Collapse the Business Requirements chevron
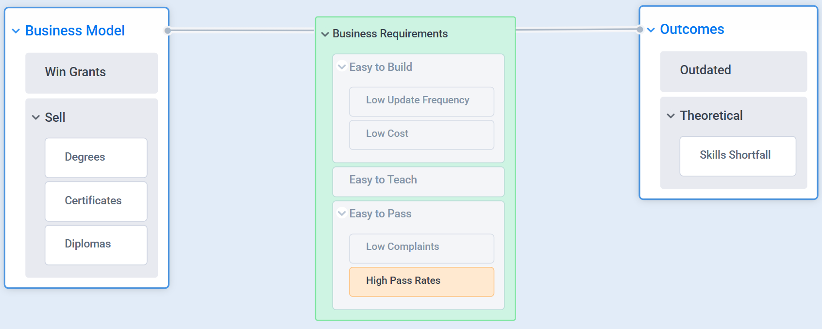Screen dimensions: 822x329 [x=325, y=34]
